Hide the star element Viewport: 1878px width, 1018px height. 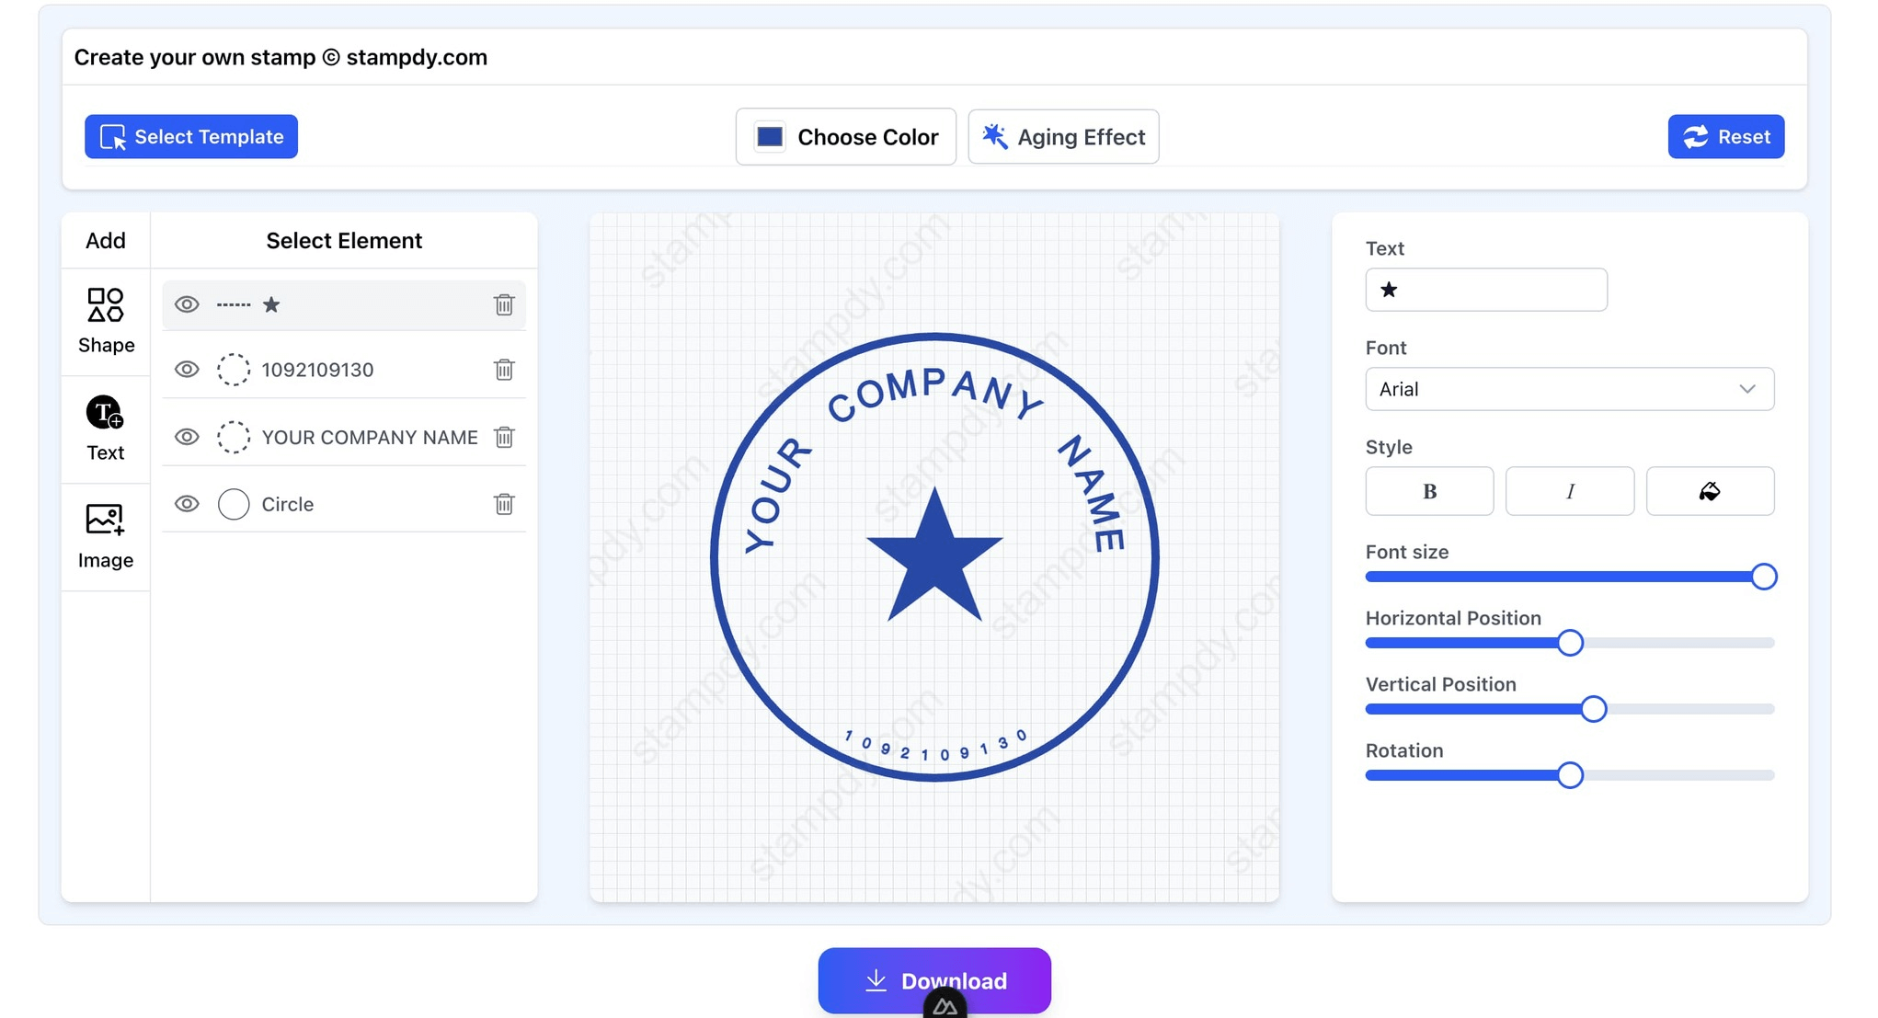click(x=187, y=304)
